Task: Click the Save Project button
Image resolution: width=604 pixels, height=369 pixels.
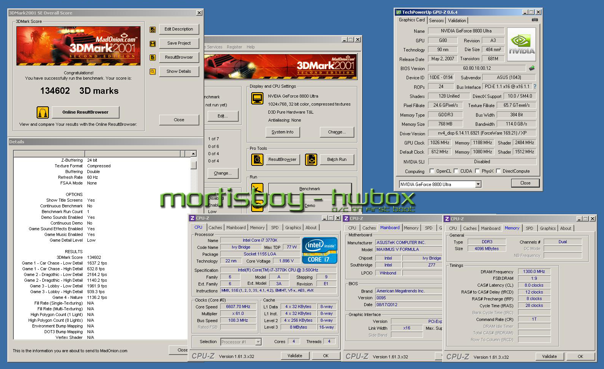Action: click(x=179, y=43)
